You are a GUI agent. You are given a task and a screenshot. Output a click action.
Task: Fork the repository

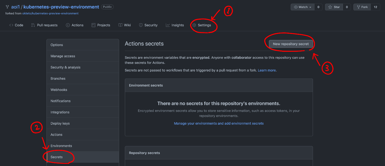pyautogui.click(x=362, y=7)
